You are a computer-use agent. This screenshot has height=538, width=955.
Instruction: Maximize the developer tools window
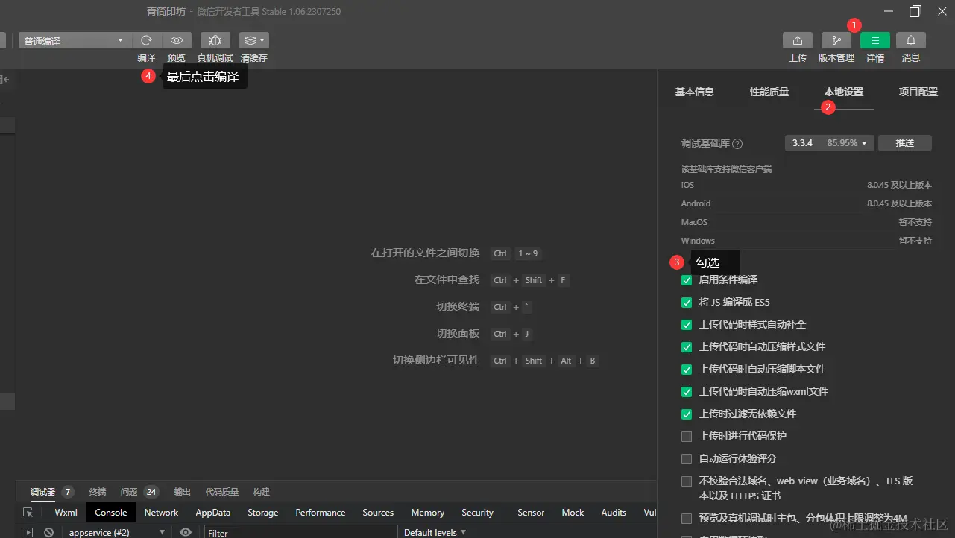pyautogui.click(x=915, y=11)
